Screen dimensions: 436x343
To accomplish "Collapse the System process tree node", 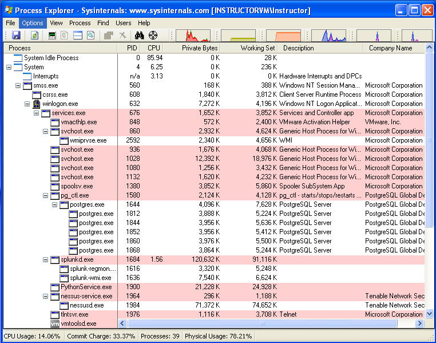I will pyautogui.click(x=9, y=67).
